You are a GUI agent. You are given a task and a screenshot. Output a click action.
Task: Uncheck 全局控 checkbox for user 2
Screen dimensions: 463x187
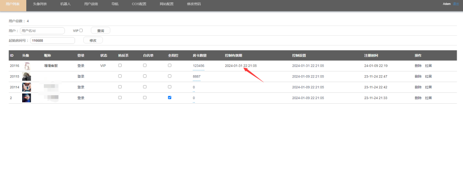pyautogui.click(x=170, y=97)
